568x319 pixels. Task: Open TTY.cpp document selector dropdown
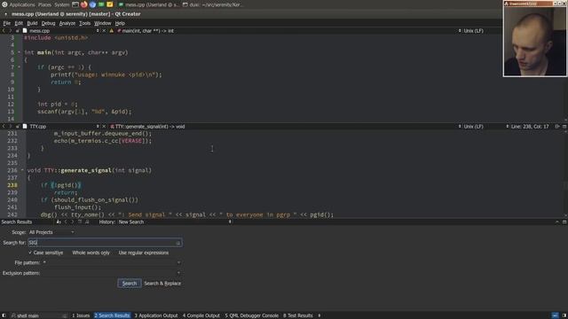point(61,126)
